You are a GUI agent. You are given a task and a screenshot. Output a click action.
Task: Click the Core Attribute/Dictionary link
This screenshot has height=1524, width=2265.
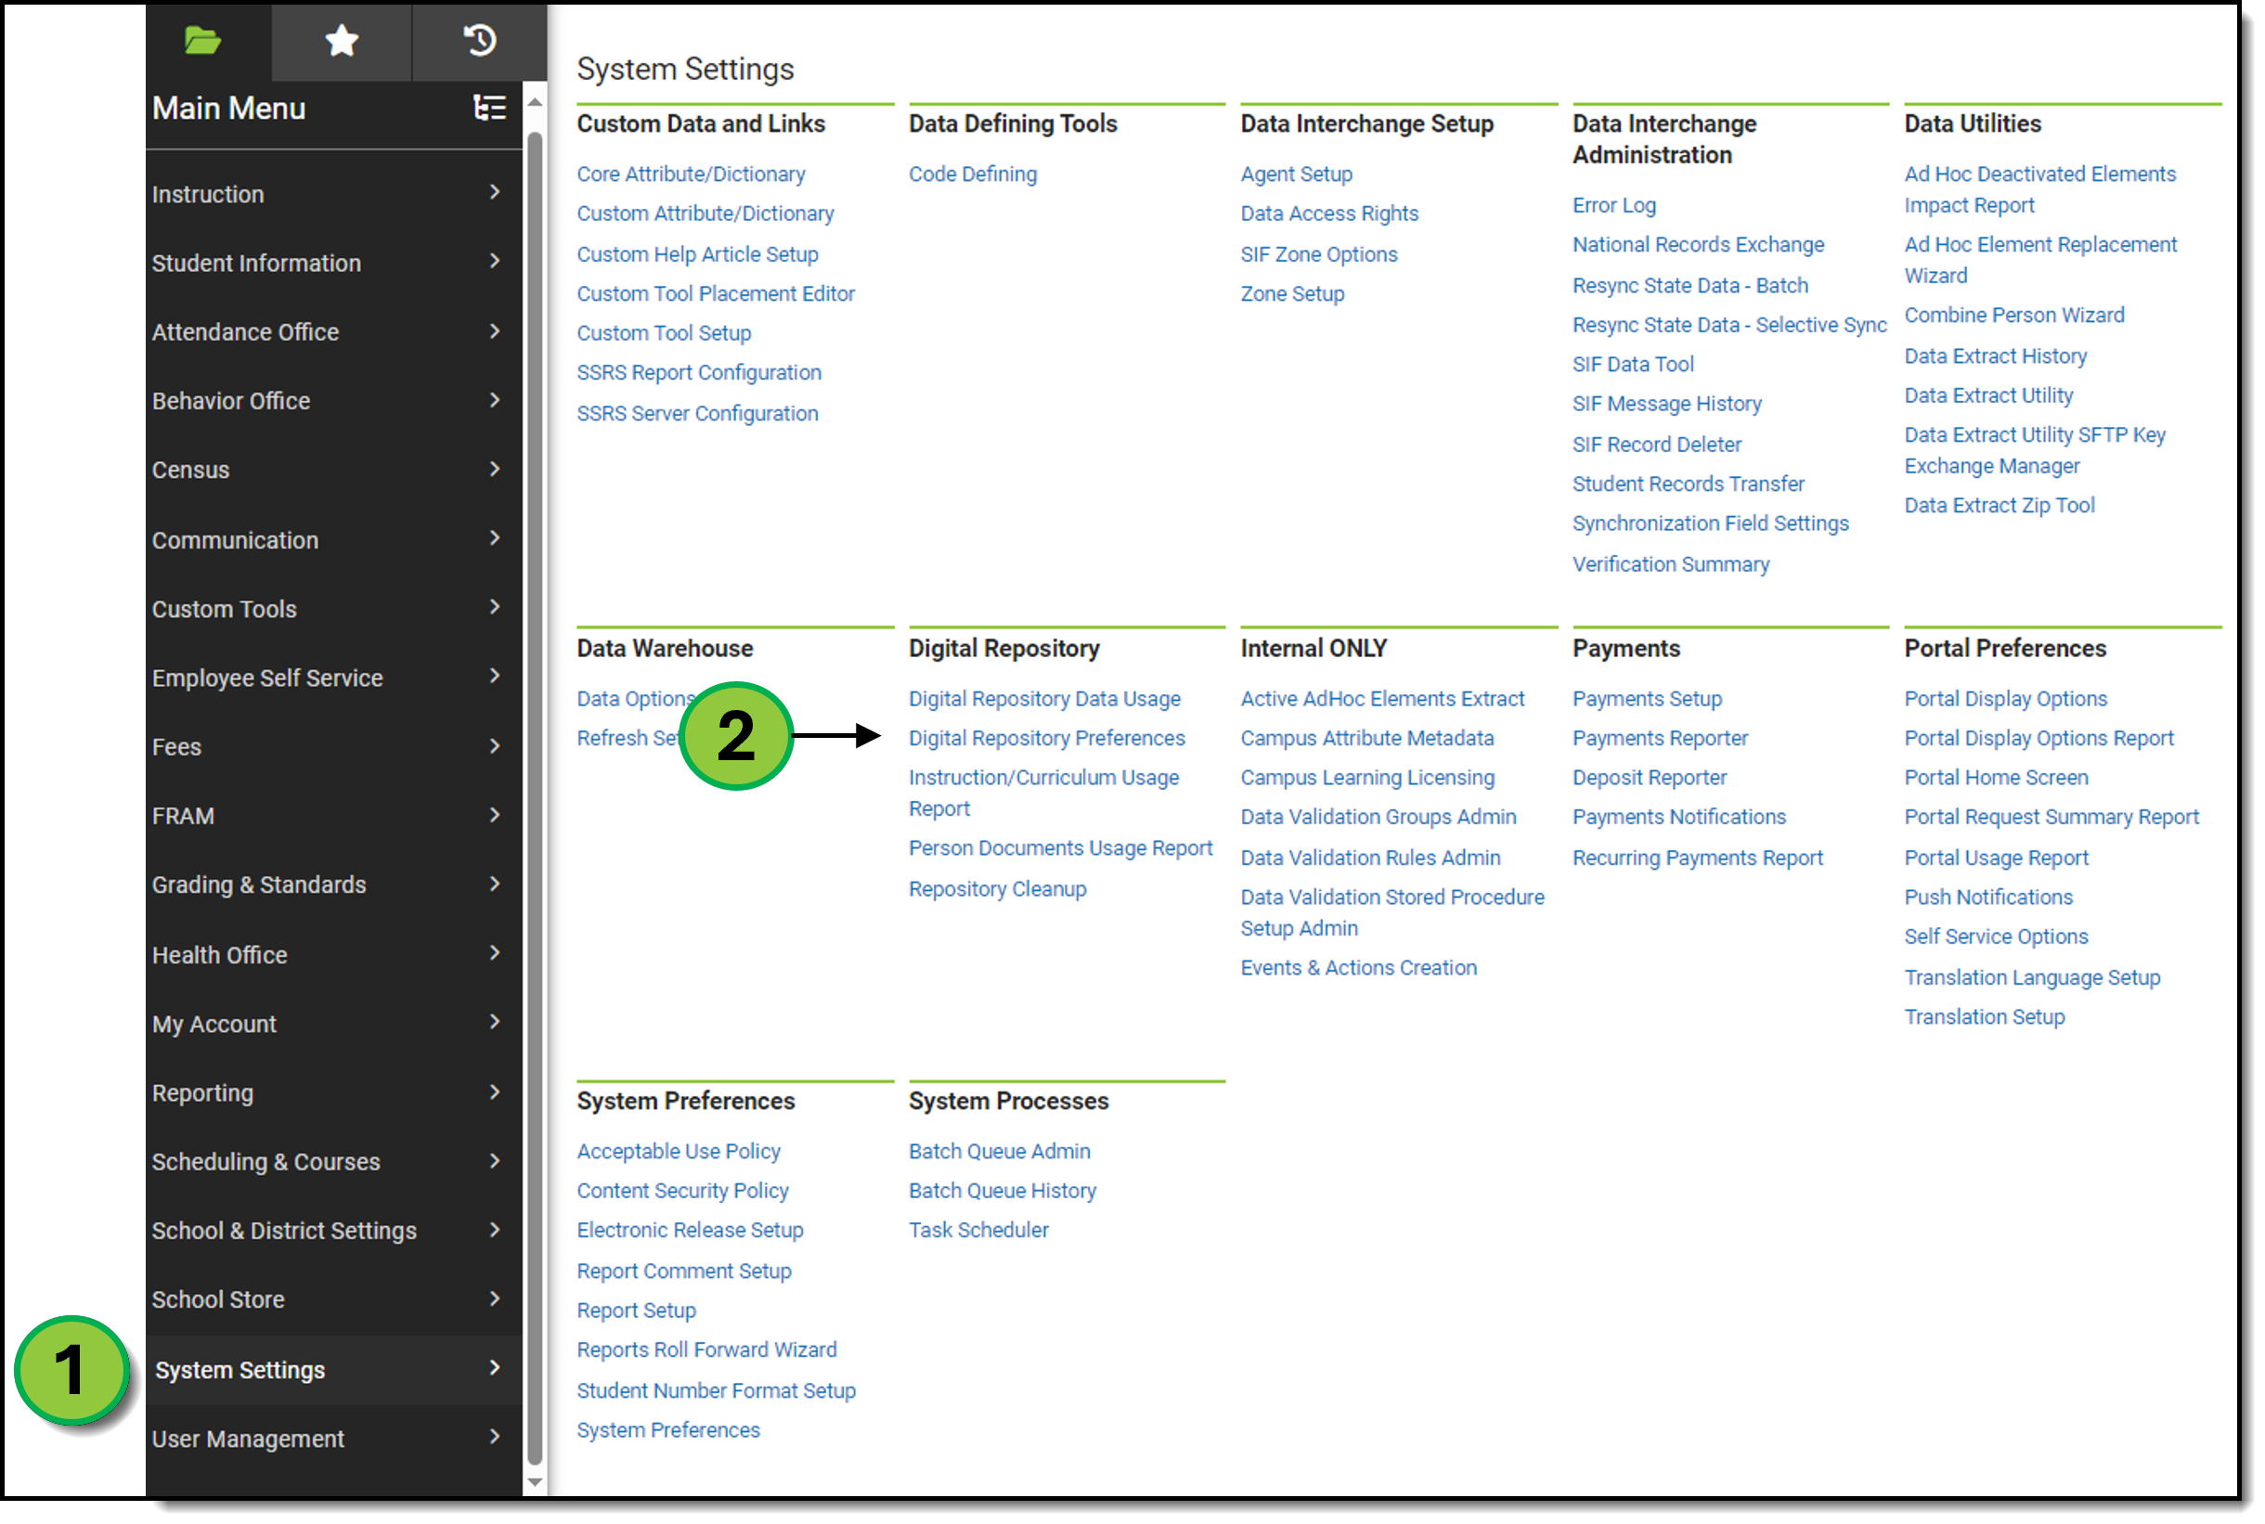(x=692, y=174)
